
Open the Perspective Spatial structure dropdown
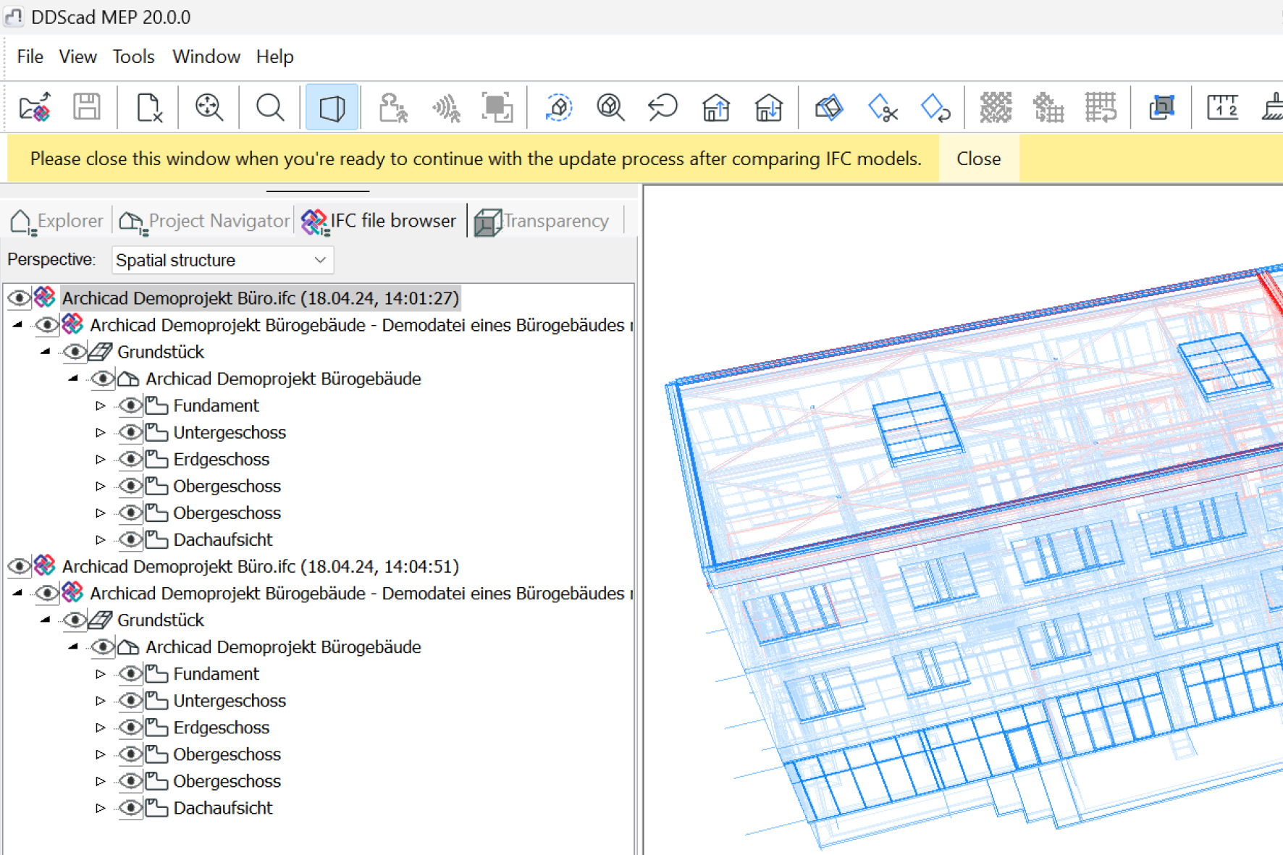(x=223, y=260)
